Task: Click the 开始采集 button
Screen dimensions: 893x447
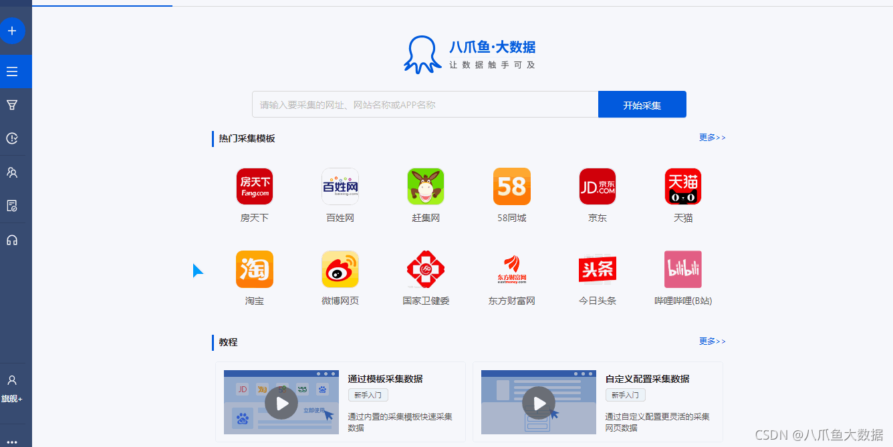Action: pyautogui.click(x=642, y=104)
